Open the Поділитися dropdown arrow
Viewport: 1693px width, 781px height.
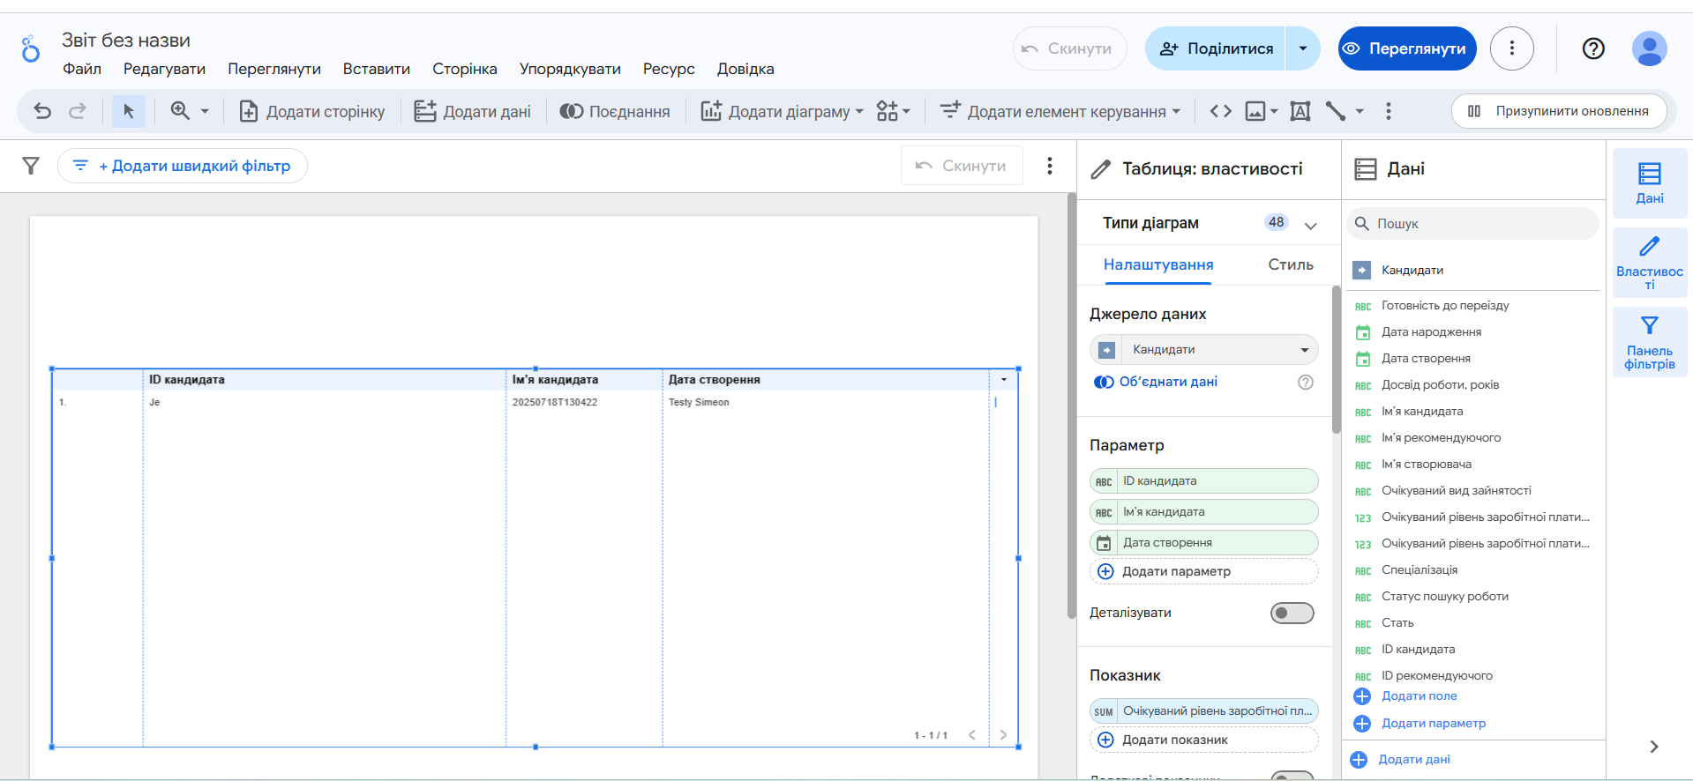(x=1303, y=48)
